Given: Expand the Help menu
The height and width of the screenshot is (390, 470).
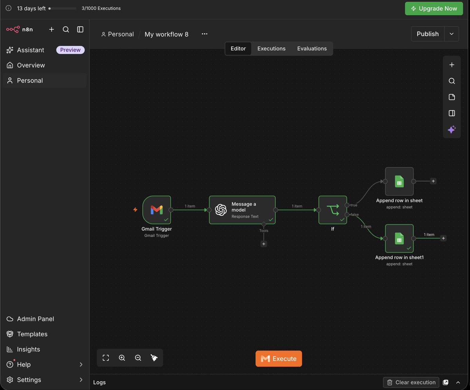Looking at the screenshot, I should 45,365.
